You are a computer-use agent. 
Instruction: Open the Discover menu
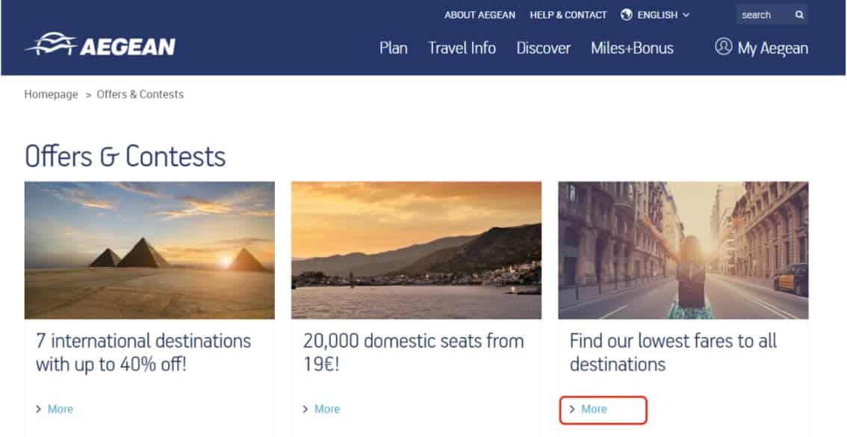pos(544,48)
